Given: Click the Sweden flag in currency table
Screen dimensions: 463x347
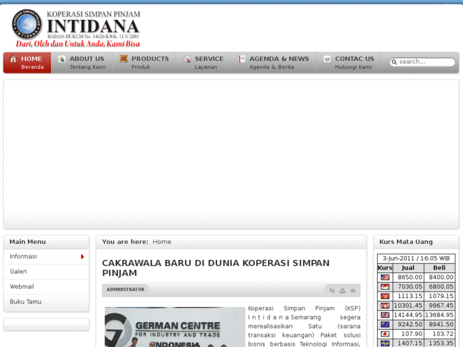Looking at the screenshot, I should pyautogui.click(x=385, y=343).
